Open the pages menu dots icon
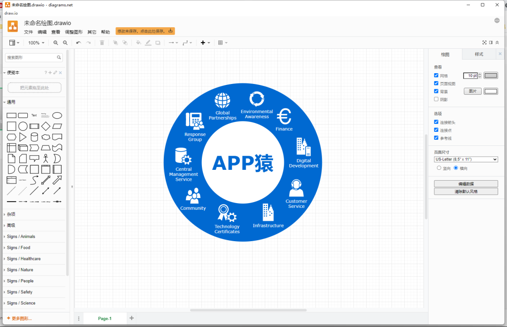The width and height of the screenshot is (507, 327). [78, 318]
